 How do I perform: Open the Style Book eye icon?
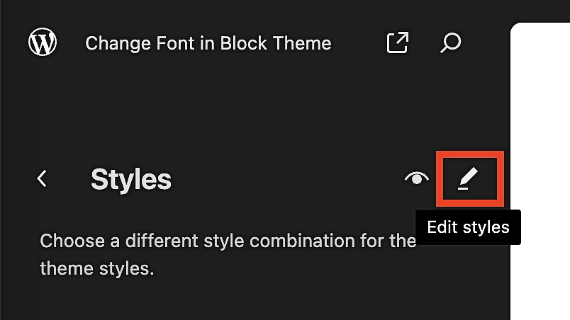[417, 178]
